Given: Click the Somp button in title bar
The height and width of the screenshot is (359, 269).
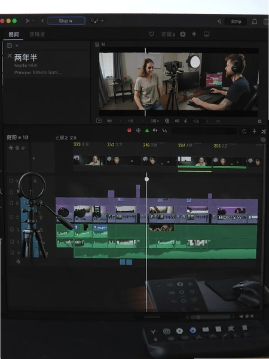Looking at the screenshot, I should [236, 22].
